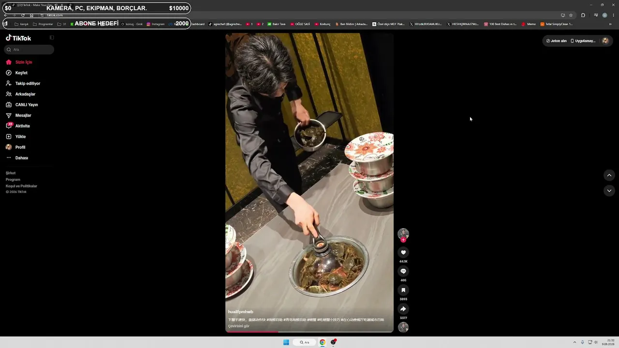Viewport: 619px width, 348px height.
Task: Open the Korkunç bookmark
Action: [x=323, y=24]
